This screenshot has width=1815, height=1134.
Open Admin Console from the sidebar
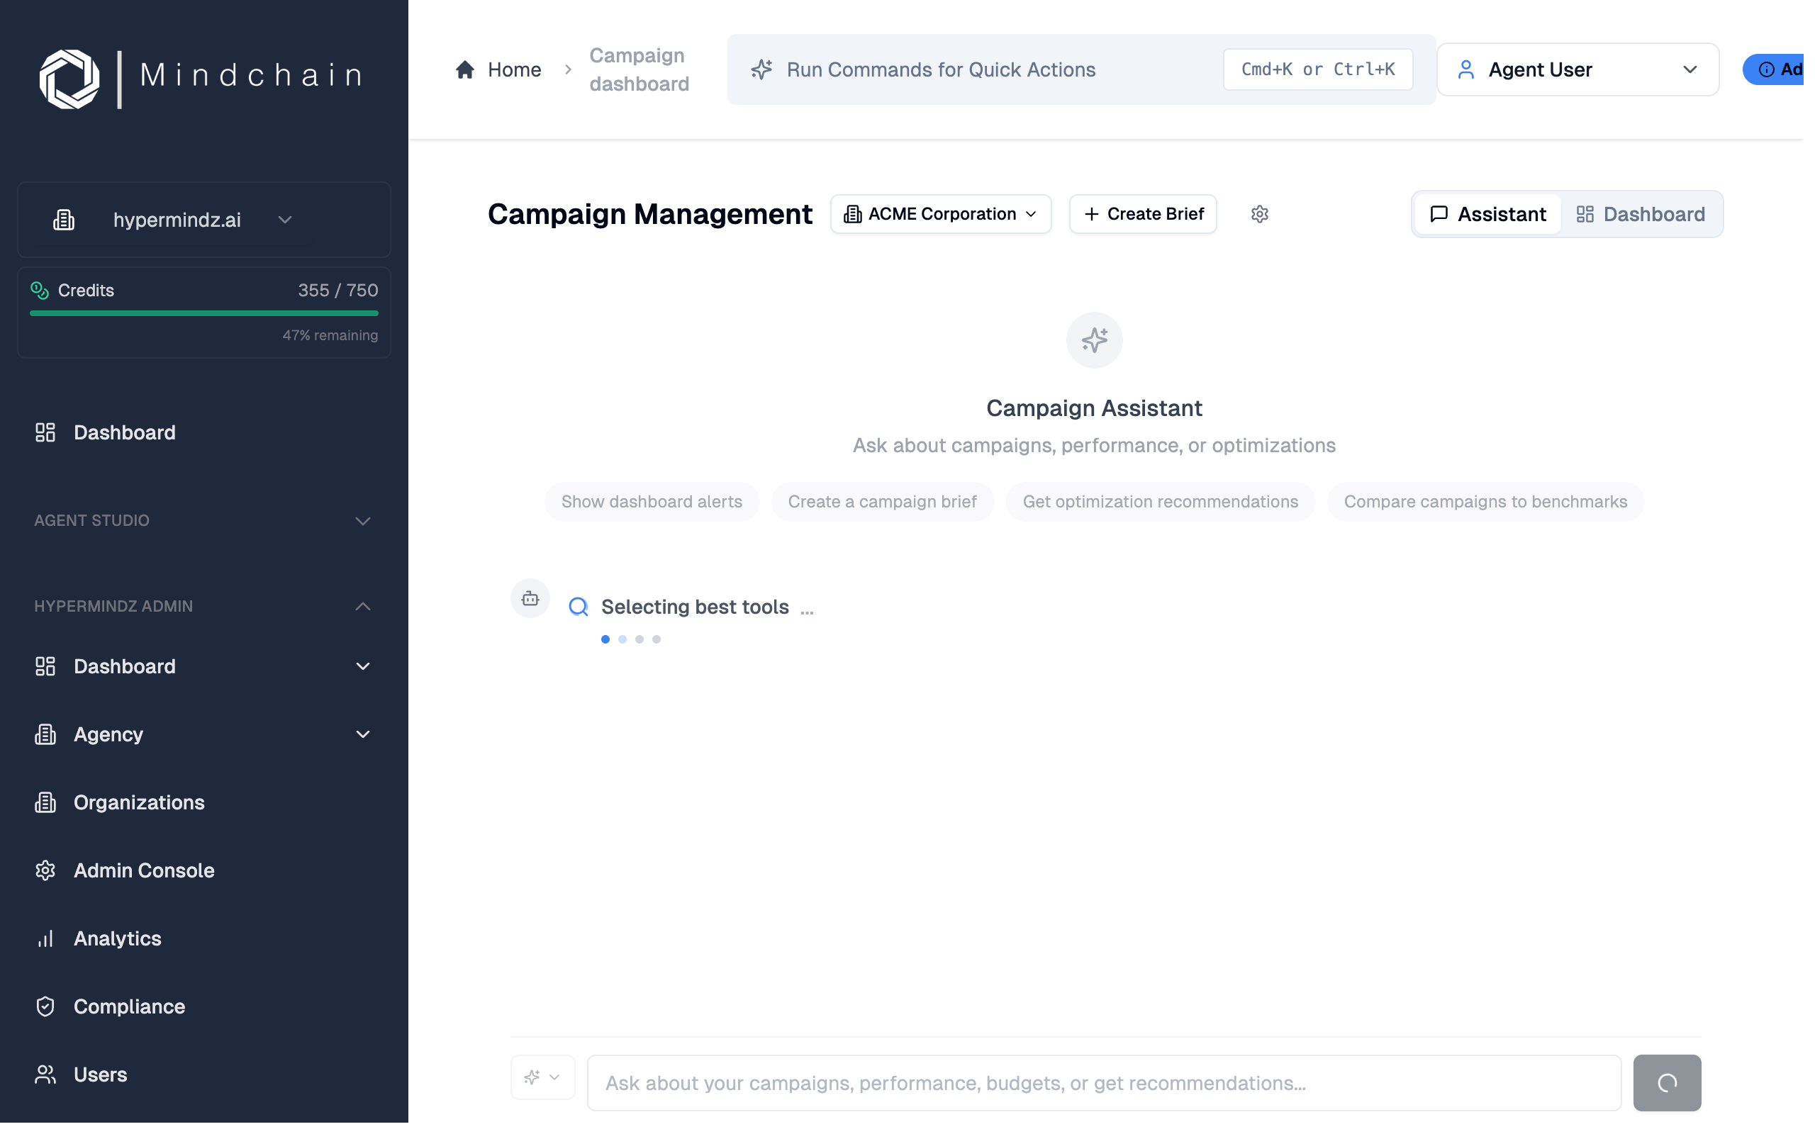point(144,870)
